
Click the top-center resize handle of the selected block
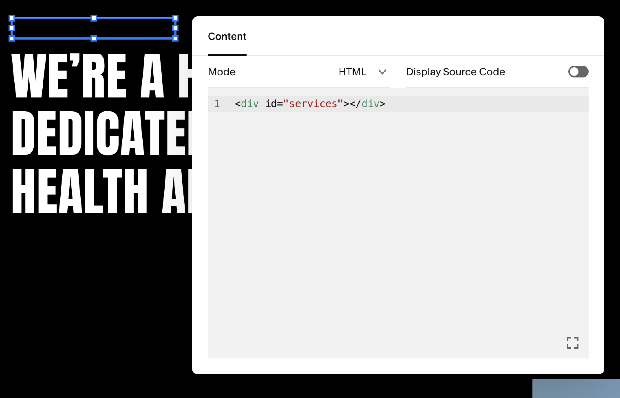94,18
